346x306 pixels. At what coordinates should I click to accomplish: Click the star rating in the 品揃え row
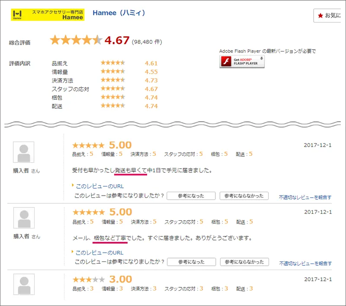coord(113,63)
